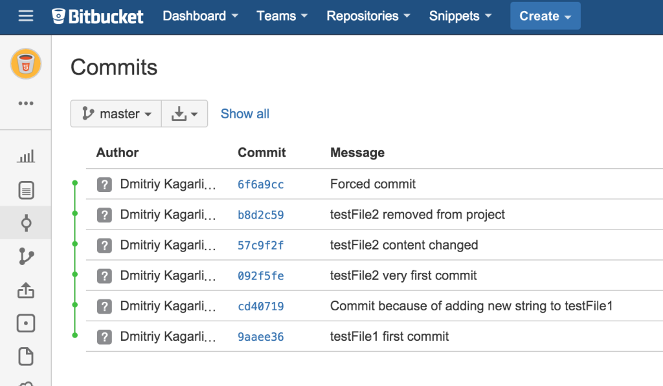The image size is (663, 386).
Task: Open the Downloads page icon in sidebar
Action: (x=26, y=357)
